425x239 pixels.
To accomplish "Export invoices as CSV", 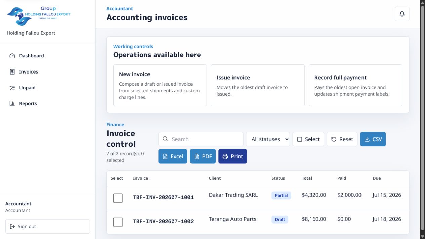I will click(x=373, y=139).
